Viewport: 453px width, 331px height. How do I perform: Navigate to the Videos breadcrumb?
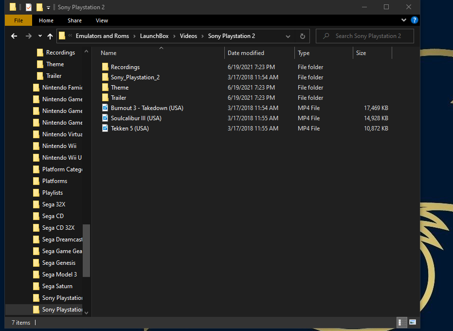(188, 36)
